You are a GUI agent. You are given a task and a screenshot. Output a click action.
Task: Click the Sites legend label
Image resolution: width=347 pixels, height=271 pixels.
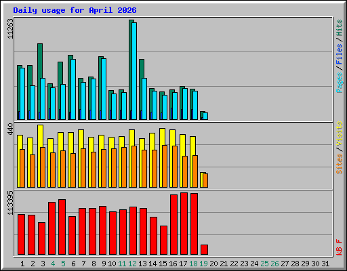(x=339, y=164)
